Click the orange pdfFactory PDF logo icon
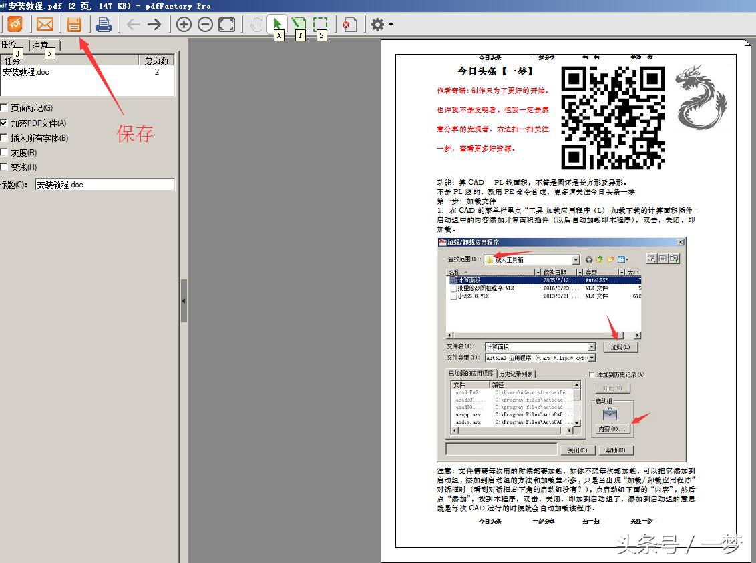 coord(15,24)
